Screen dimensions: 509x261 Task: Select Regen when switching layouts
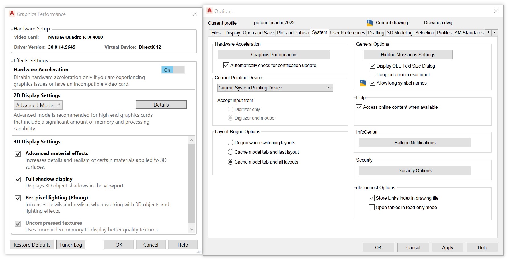coord(230,143)
